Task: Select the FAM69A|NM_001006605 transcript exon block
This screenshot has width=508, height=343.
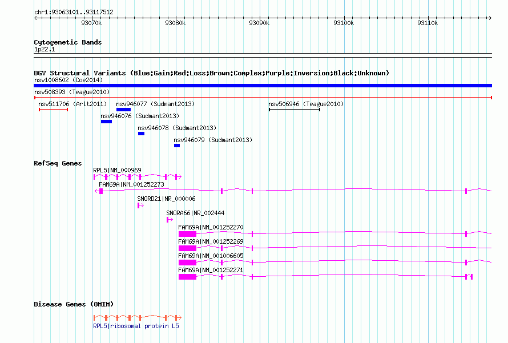Action: click(187, 263)
